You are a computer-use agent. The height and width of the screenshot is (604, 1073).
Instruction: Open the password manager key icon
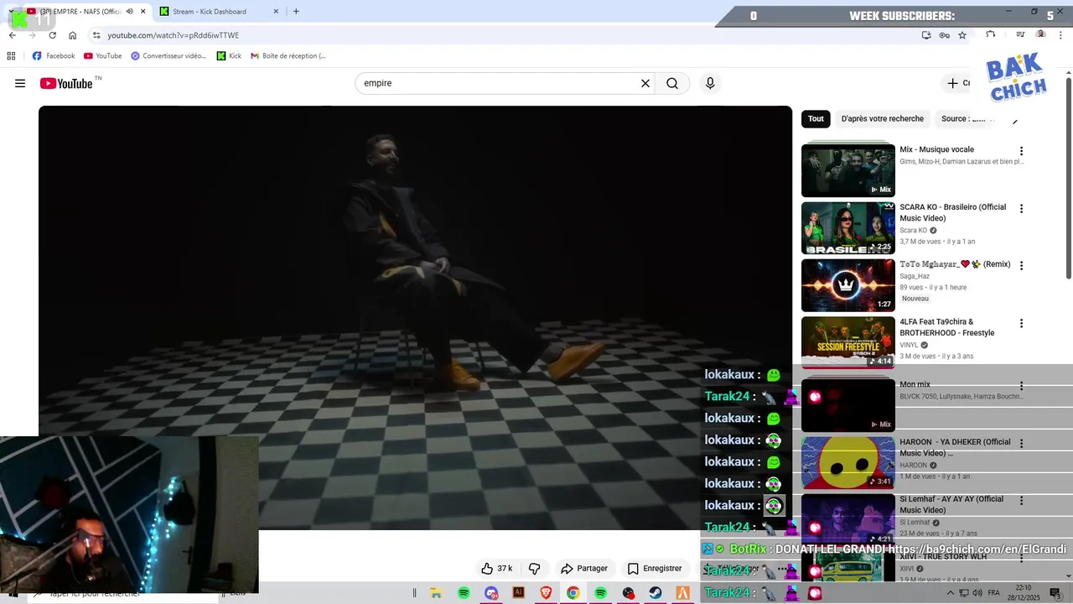tap(945, 35)
